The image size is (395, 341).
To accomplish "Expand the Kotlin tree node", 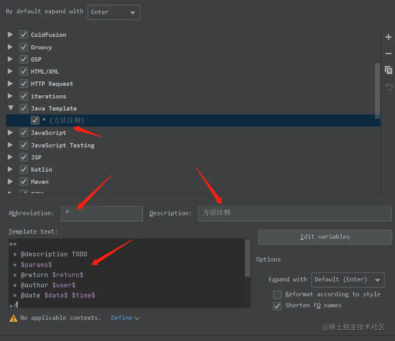I will 10,169.
